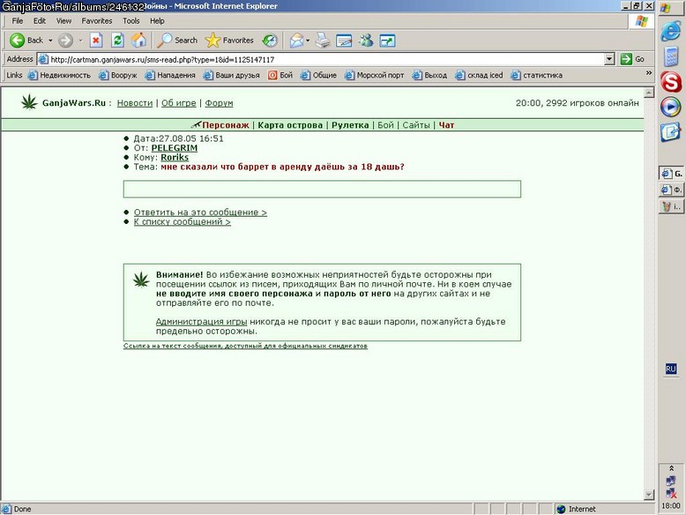
Task: Open the Home page icon
Action: coord(139,41)
